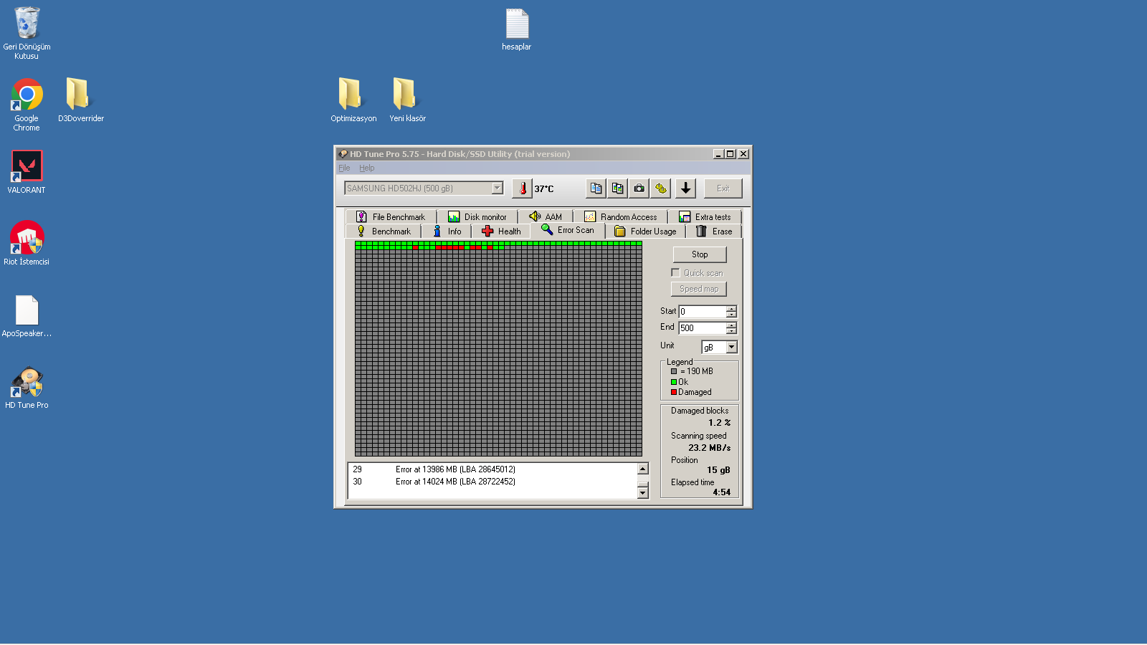
Task: Decrease the Start value with down arrow
Action: pos(731,315)
